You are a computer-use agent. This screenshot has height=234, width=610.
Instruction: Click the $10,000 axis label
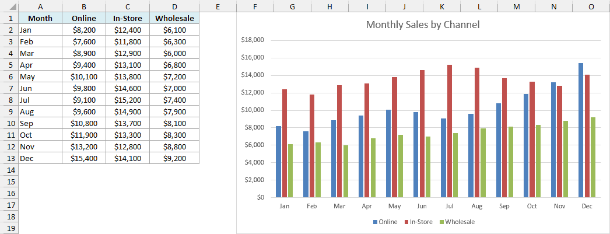[253, 110]
